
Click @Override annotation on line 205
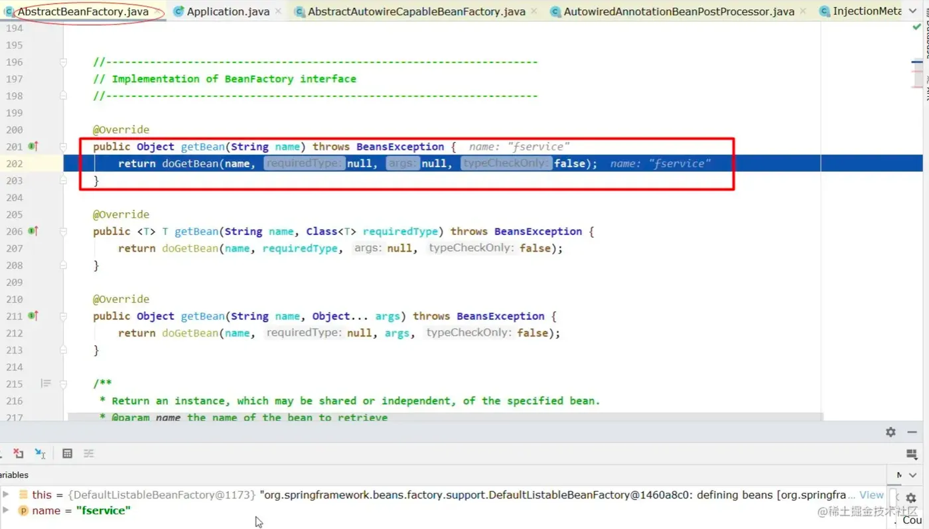pyautogui.click(x=121, y=214)
